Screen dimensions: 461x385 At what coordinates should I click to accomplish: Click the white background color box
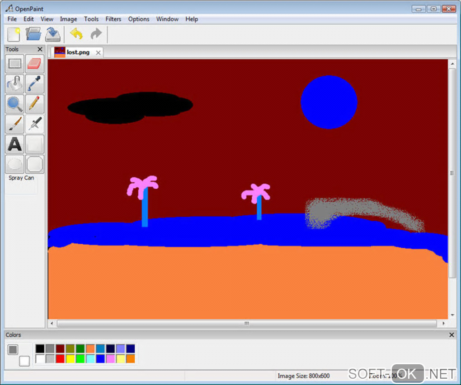[x=24, y=361]
